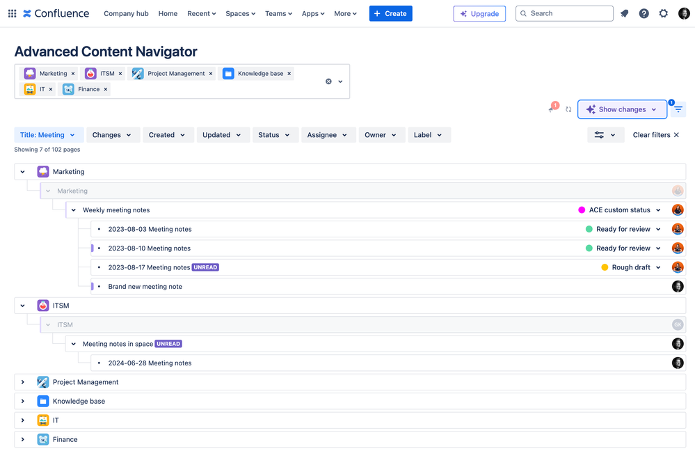The width and height of the screenshot is (695, 458).
Task: Remove the Finance space chip
Action: tap(106, 89)
